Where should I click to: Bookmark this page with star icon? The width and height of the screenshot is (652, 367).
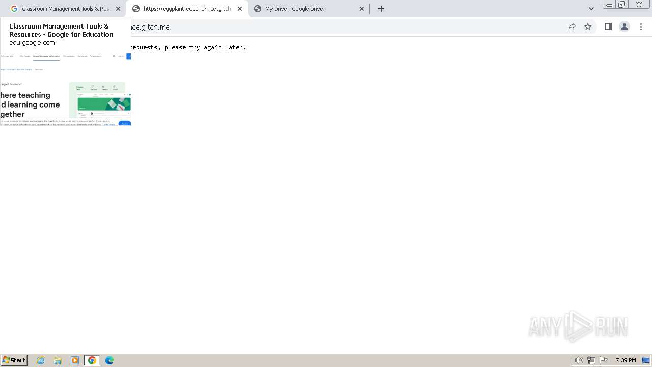click(x=588, y=27)
